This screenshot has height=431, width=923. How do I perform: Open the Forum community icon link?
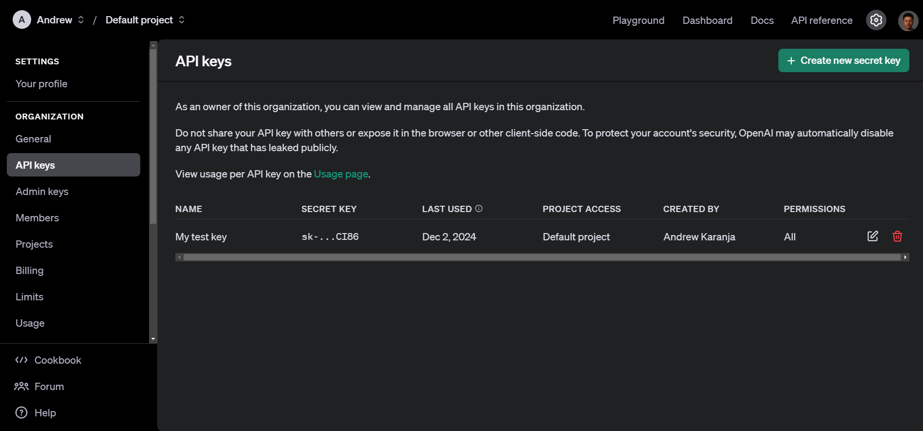click(x=21, y=386)
